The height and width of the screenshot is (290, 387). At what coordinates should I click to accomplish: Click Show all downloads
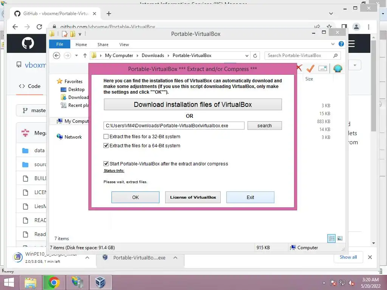click(x=348, y=257)
